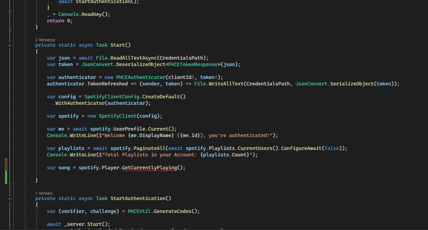
Task: Open the '2 Verweise' references link
Action: (45, 40)
